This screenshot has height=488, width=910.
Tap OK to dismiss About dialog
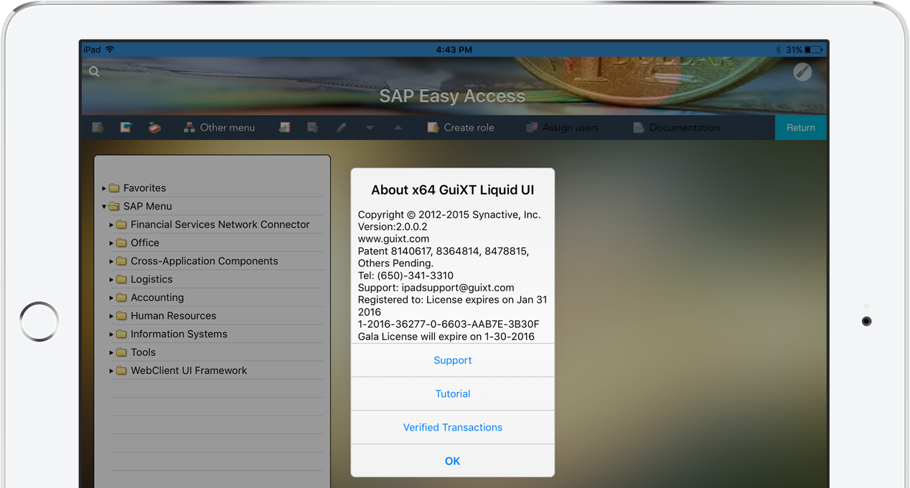(453, 461)
